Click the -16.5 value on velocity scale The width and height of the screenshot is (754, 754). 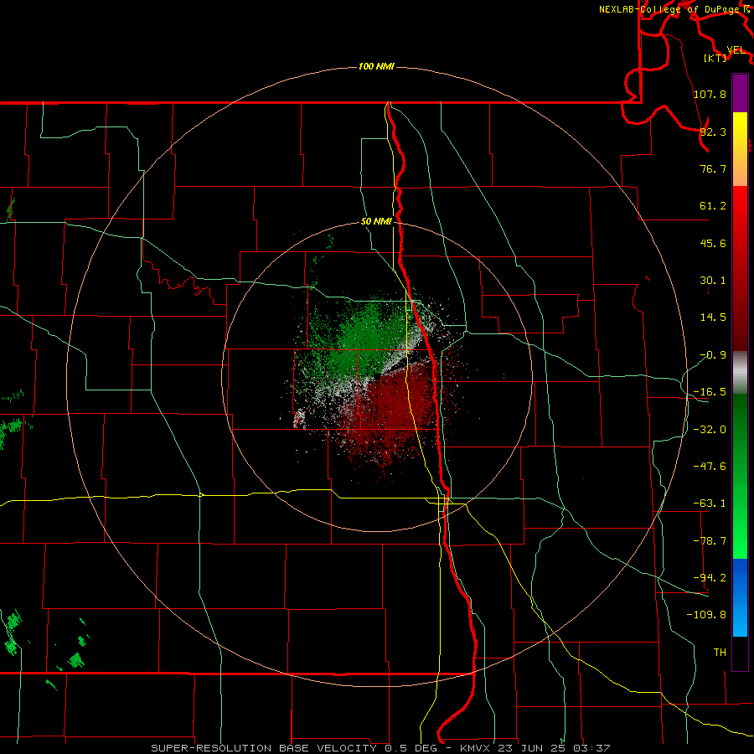coord(710,392)
